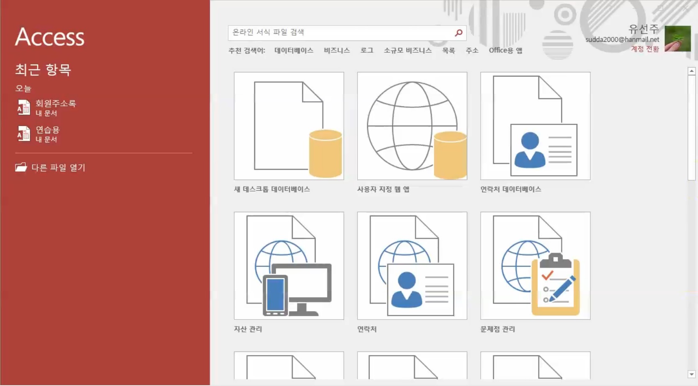Click the 새 데스크톱 데이터베이스 label
The image size is (698, 386).
(272, 189)
